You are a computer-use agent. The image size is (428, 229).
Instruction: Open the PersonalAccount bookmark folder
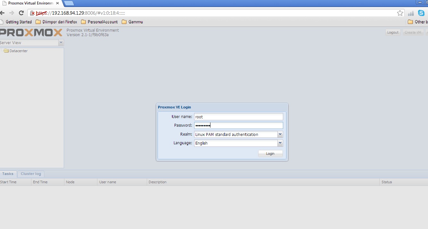pos(99,22)
